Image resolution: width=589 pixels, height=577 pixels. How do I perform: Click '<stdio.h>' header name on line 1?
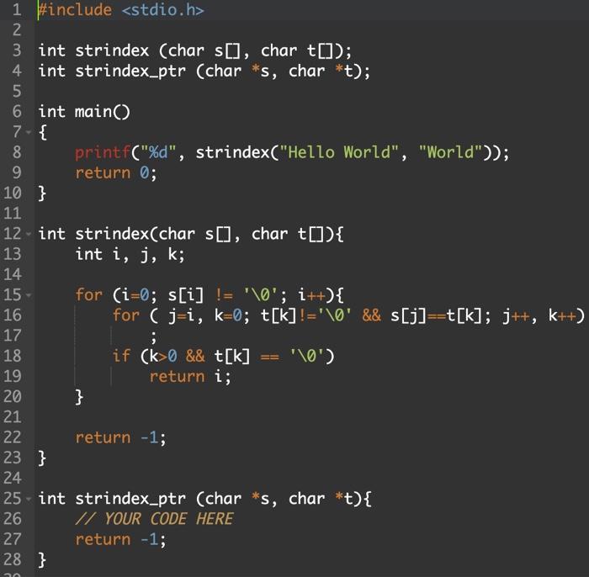(x=163, y=10)
